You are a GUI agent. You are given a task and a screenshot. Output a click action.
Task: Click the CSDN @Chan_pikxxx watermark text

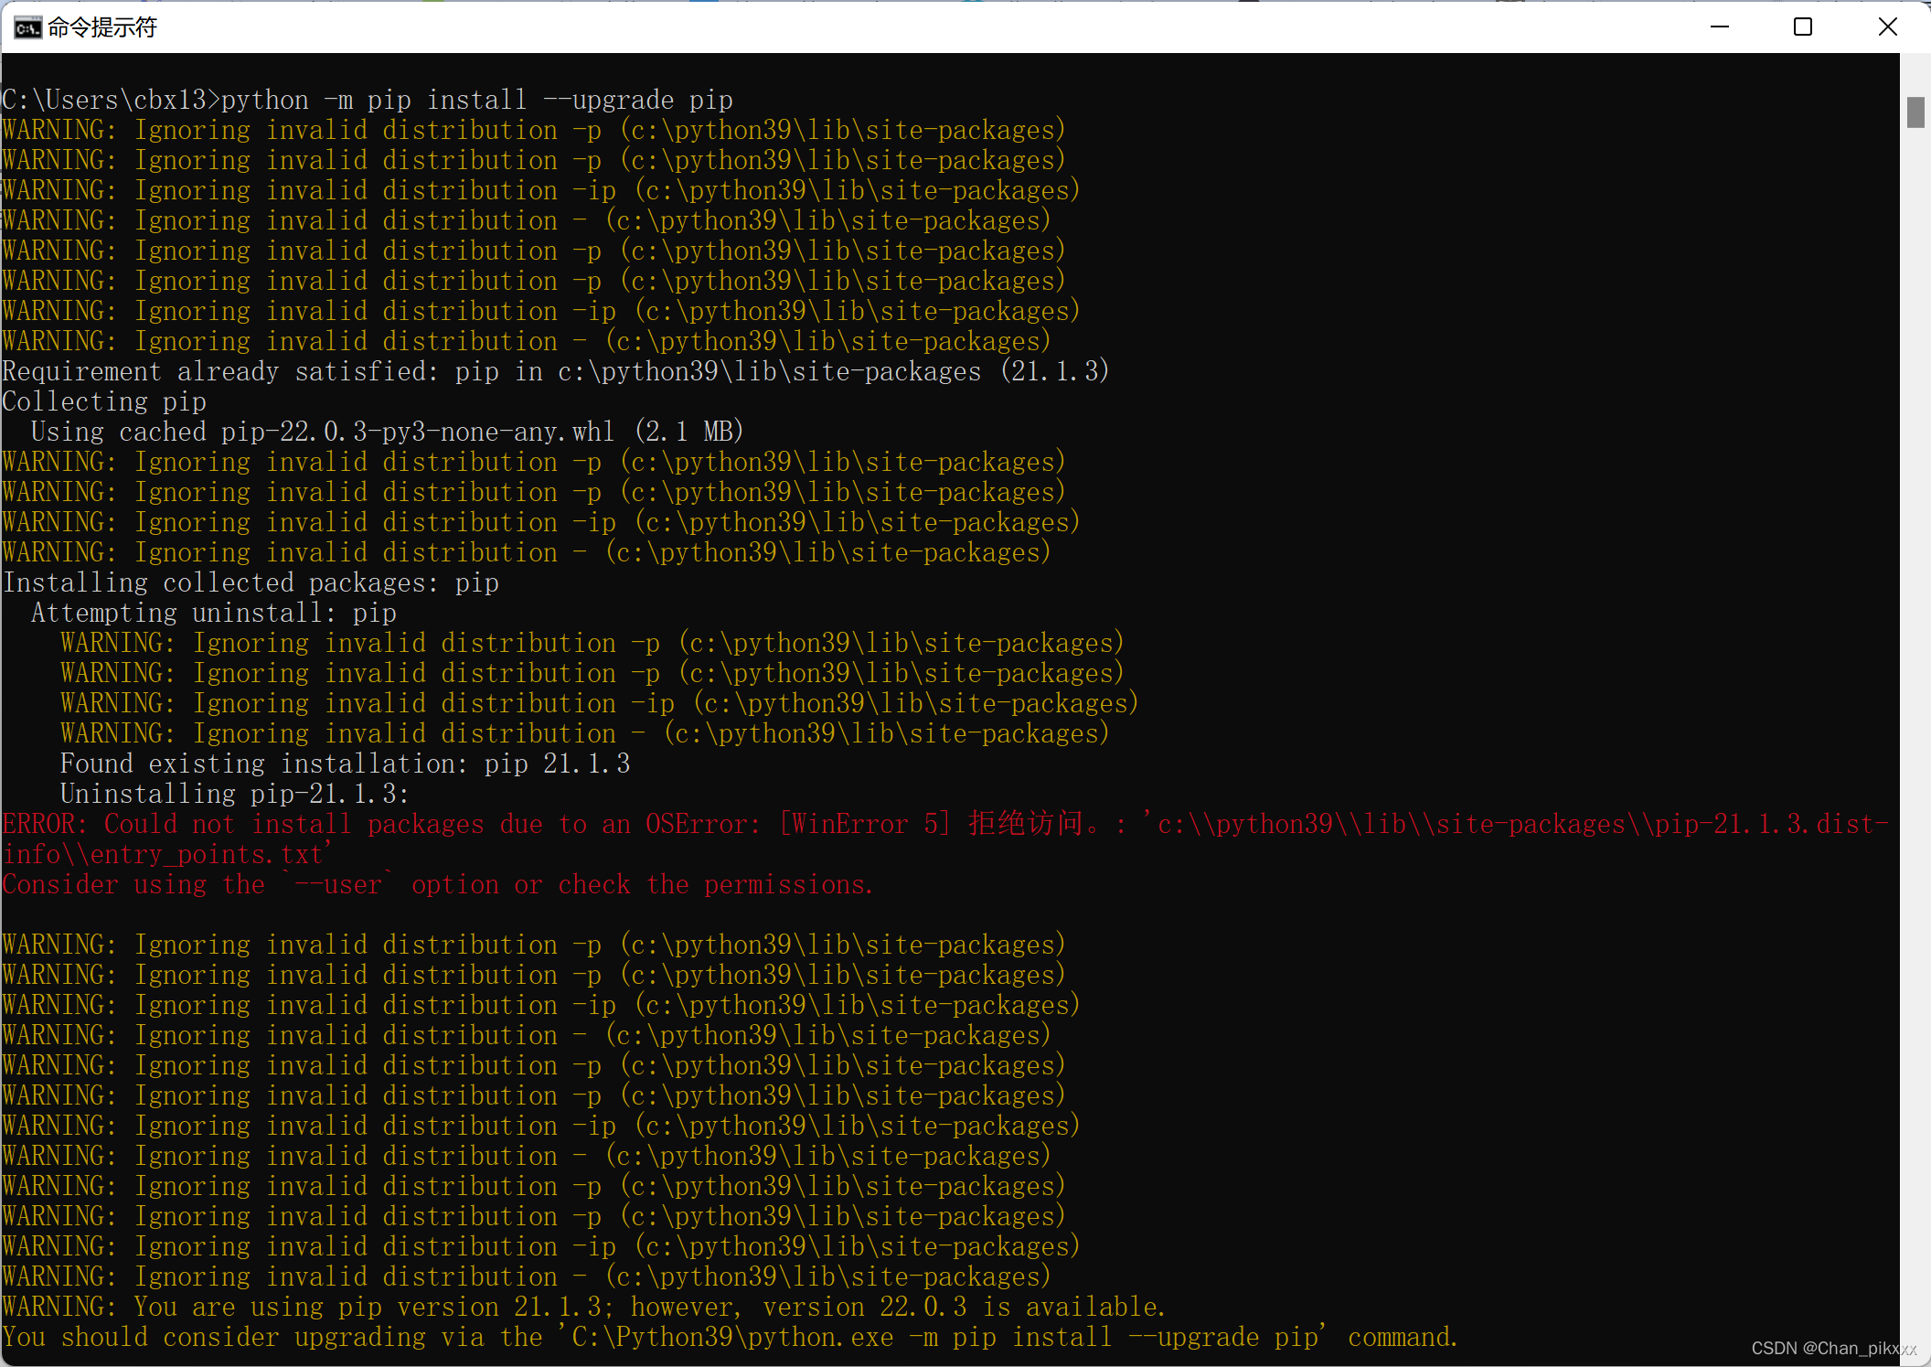coord(1832,1348)
